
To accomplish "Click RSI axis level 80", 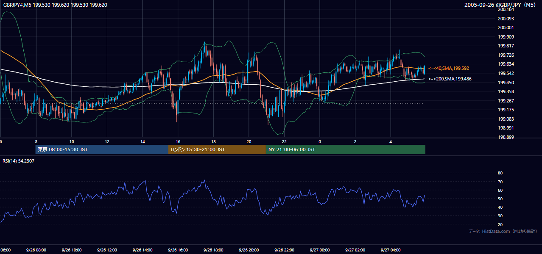I will [x=500, y=173].
